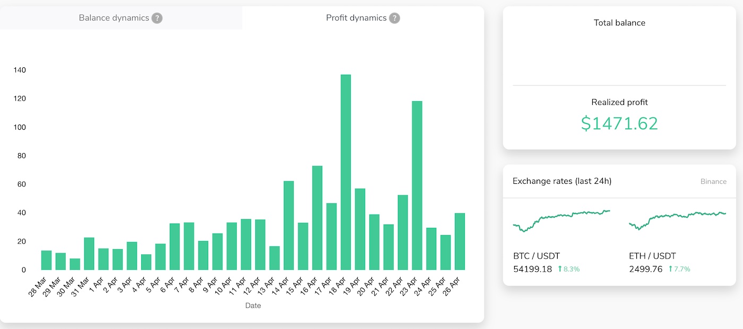Switch to the Balance dynamics tab
The image size is (743, 329).
tap(114, 18)
